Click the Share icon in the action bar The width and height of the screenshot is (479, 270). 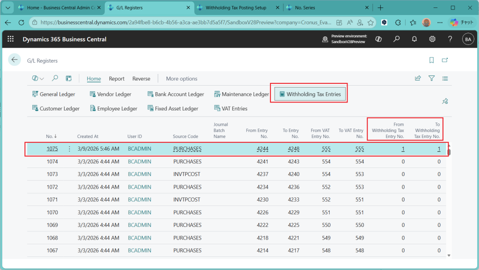(x=418, y=79)
